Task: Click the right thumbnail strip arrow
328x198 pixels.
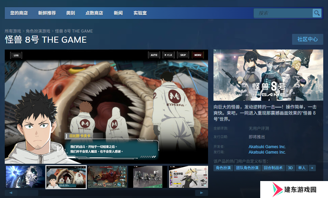Action: click(x=202, y=193)
